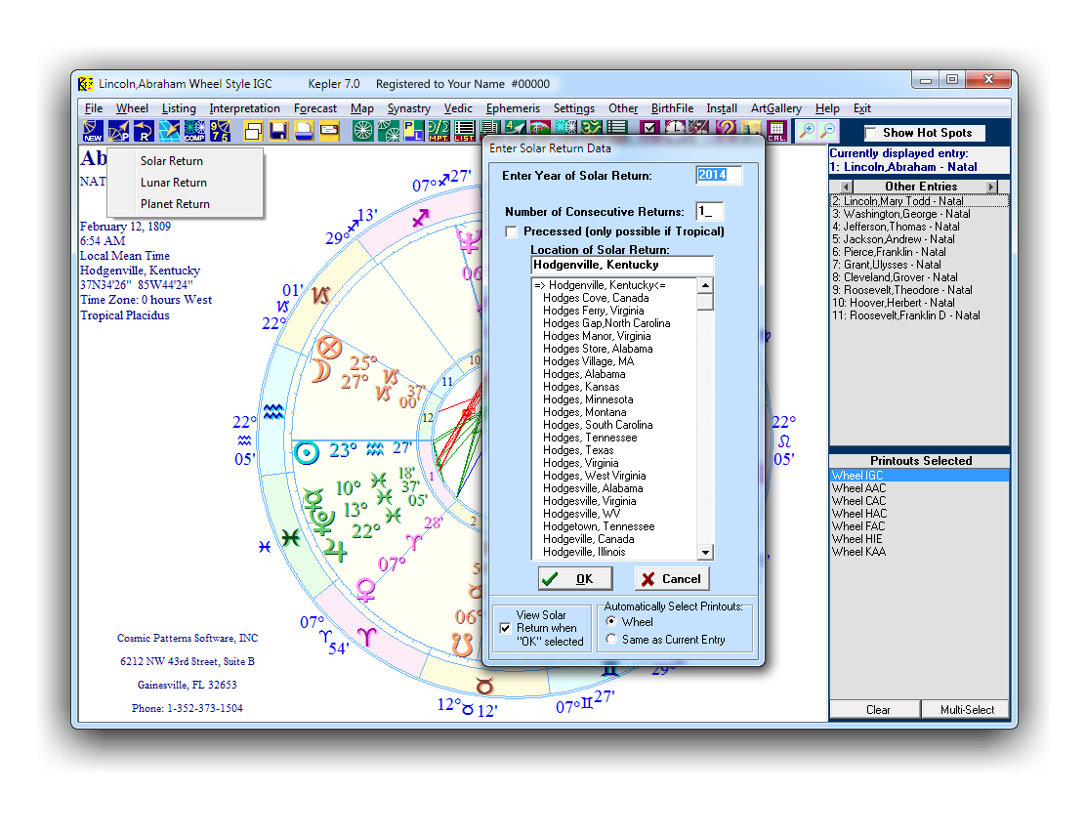Click the envelope mail toolbar icon
The width and height of the screenshot is (1086, 836).
coord(330,130)
